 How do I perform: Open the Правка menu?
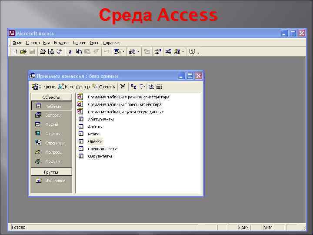[33, 43]
